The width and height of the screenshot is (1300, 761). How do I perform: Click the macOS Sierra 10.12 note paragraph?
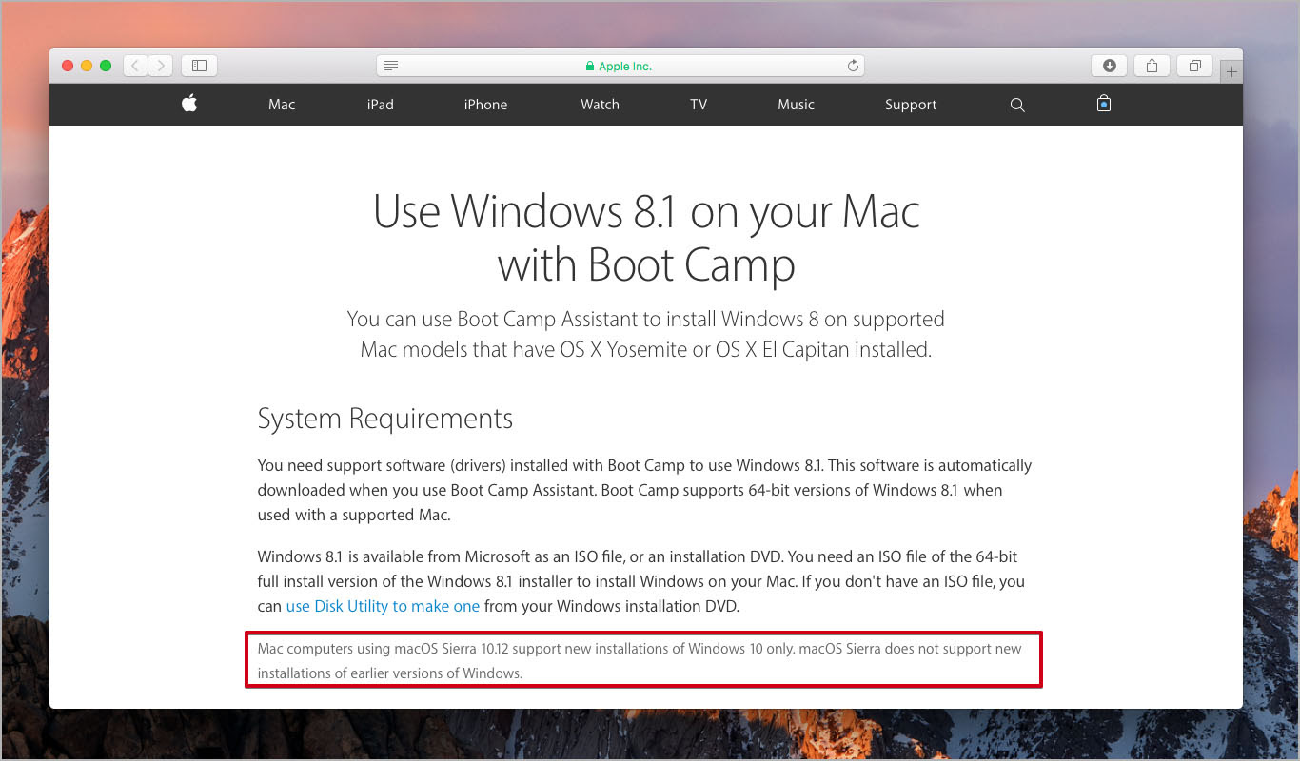(640, 661)
